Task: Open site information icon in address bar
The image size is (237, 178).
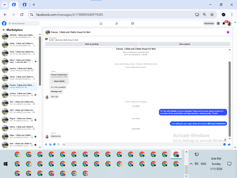Action: tap(32, 15)
